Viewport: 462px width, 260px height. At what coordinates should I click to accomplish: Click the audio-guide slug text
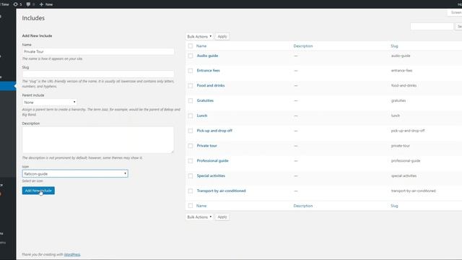(401, 56)
